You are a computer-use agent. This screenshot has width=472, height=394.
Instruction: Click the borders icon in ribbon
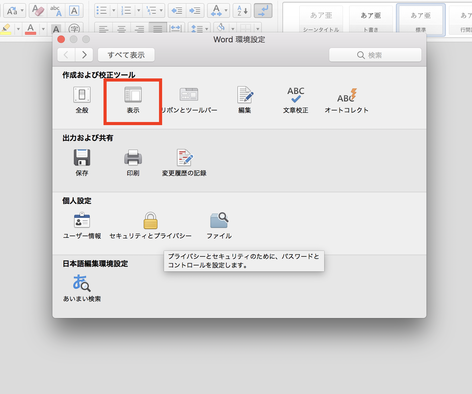pos(246,28)
